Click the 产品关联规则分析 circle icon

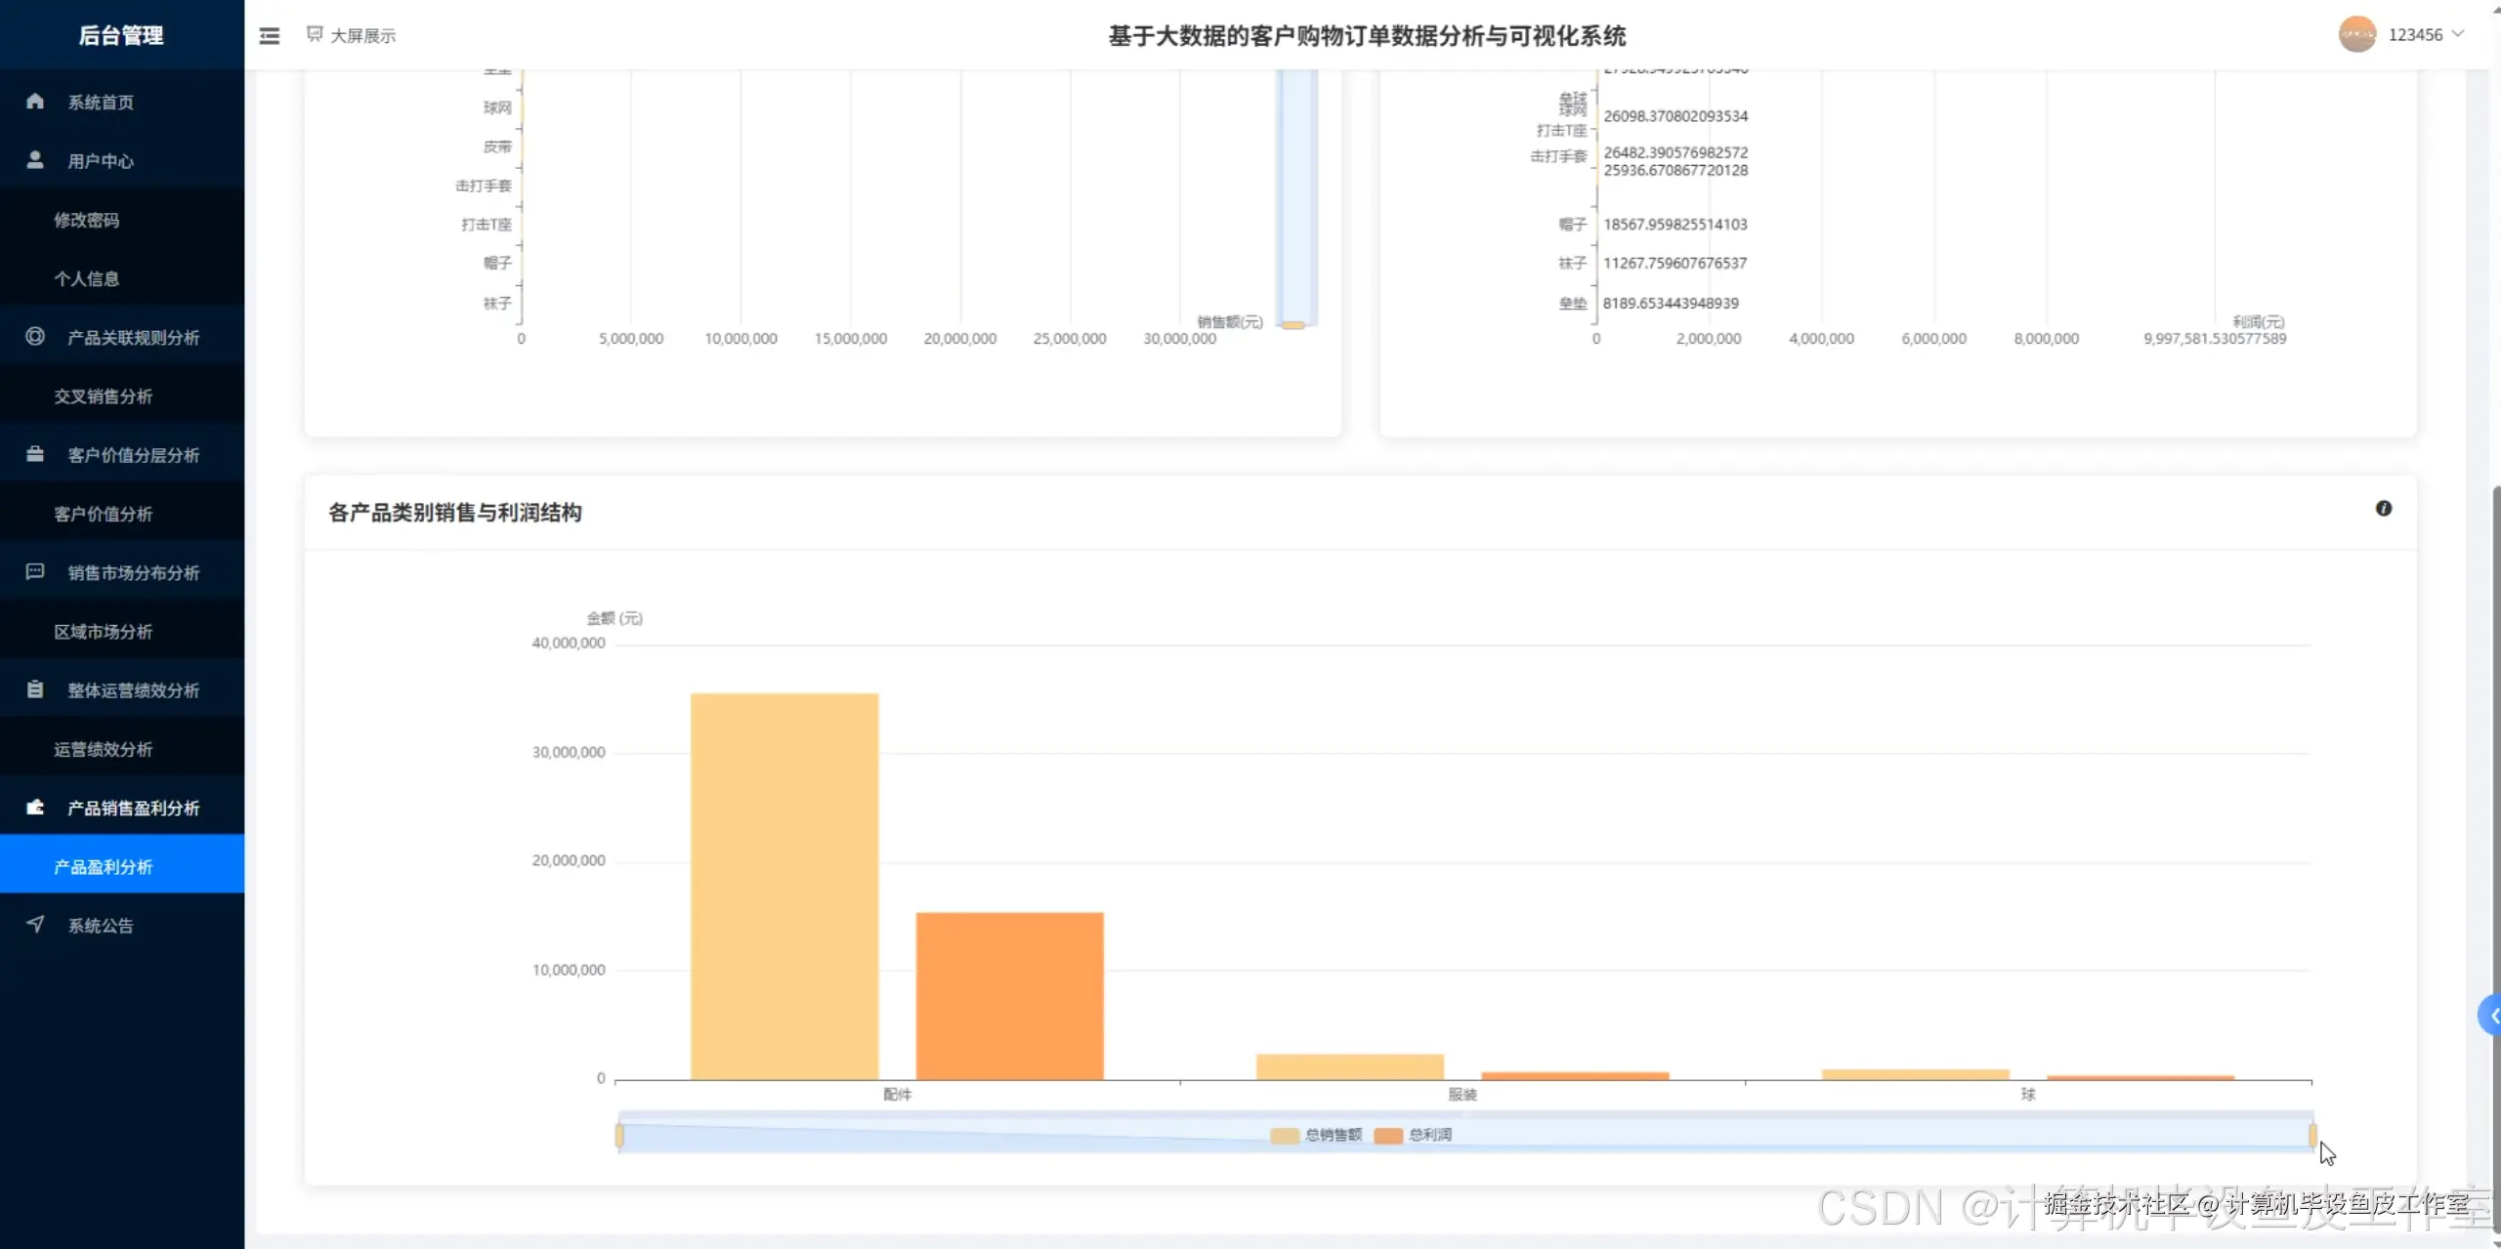pos(35,337)
